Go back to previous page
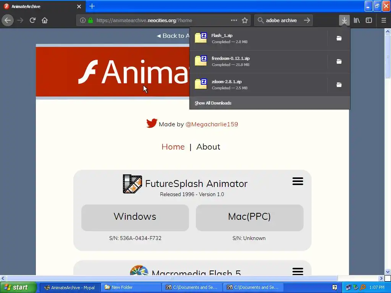 pos(8,20)
